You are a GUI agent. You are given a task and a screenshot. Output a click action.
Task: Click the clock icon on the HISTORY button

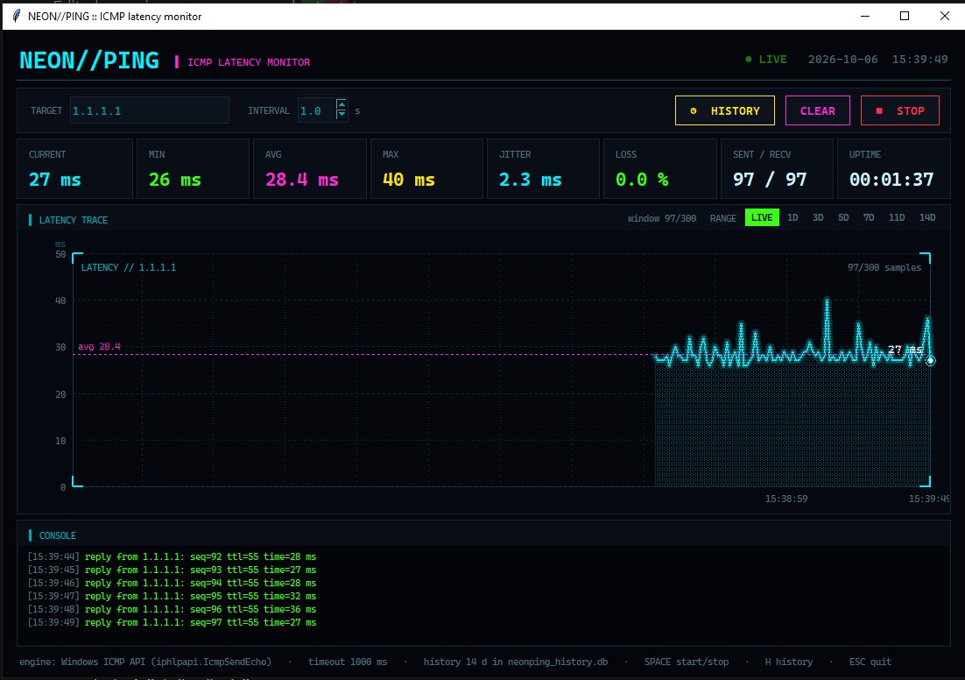point(694,111)
